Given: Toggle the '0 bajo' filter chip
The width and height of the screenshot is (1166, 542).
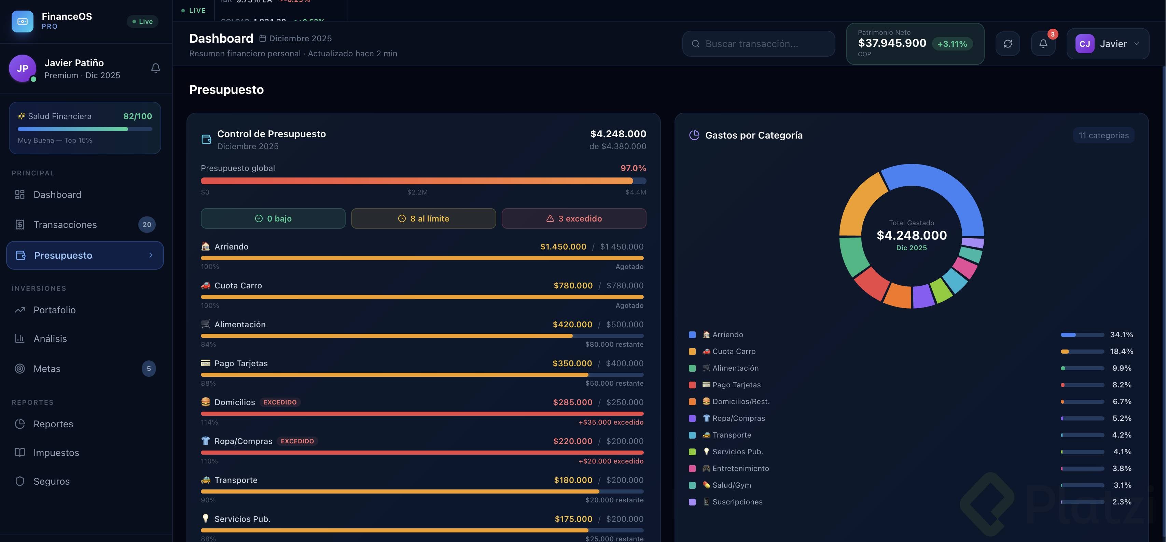Looking at the screenshot, I should coord(273,218).
